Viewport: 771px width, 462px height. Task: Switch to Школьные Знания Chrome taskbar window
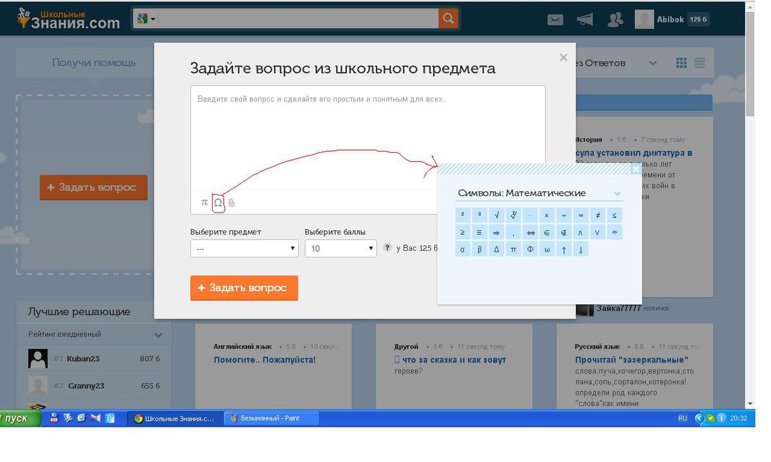175,418
